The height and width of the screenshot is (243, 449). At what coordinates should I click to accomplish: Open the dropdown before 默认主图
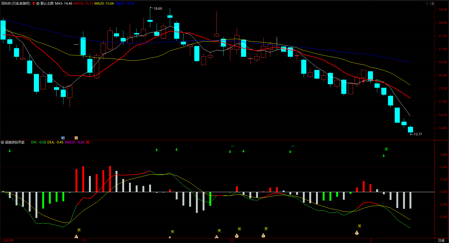(38, 3)
